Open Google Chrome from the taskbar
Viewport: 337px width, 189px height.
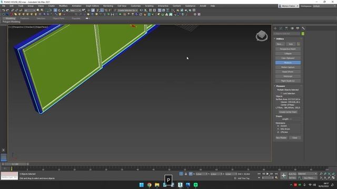[149, 185]
